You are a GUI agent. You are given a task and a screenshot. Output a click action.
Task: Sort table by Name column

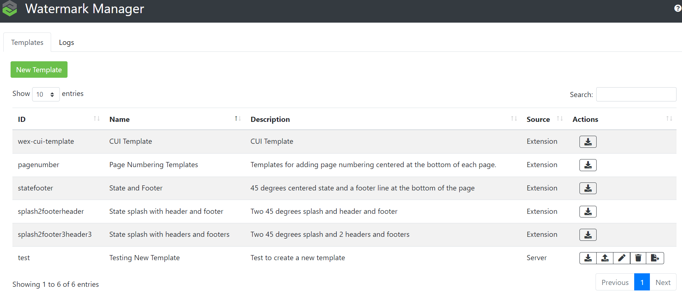coord(174,119)
